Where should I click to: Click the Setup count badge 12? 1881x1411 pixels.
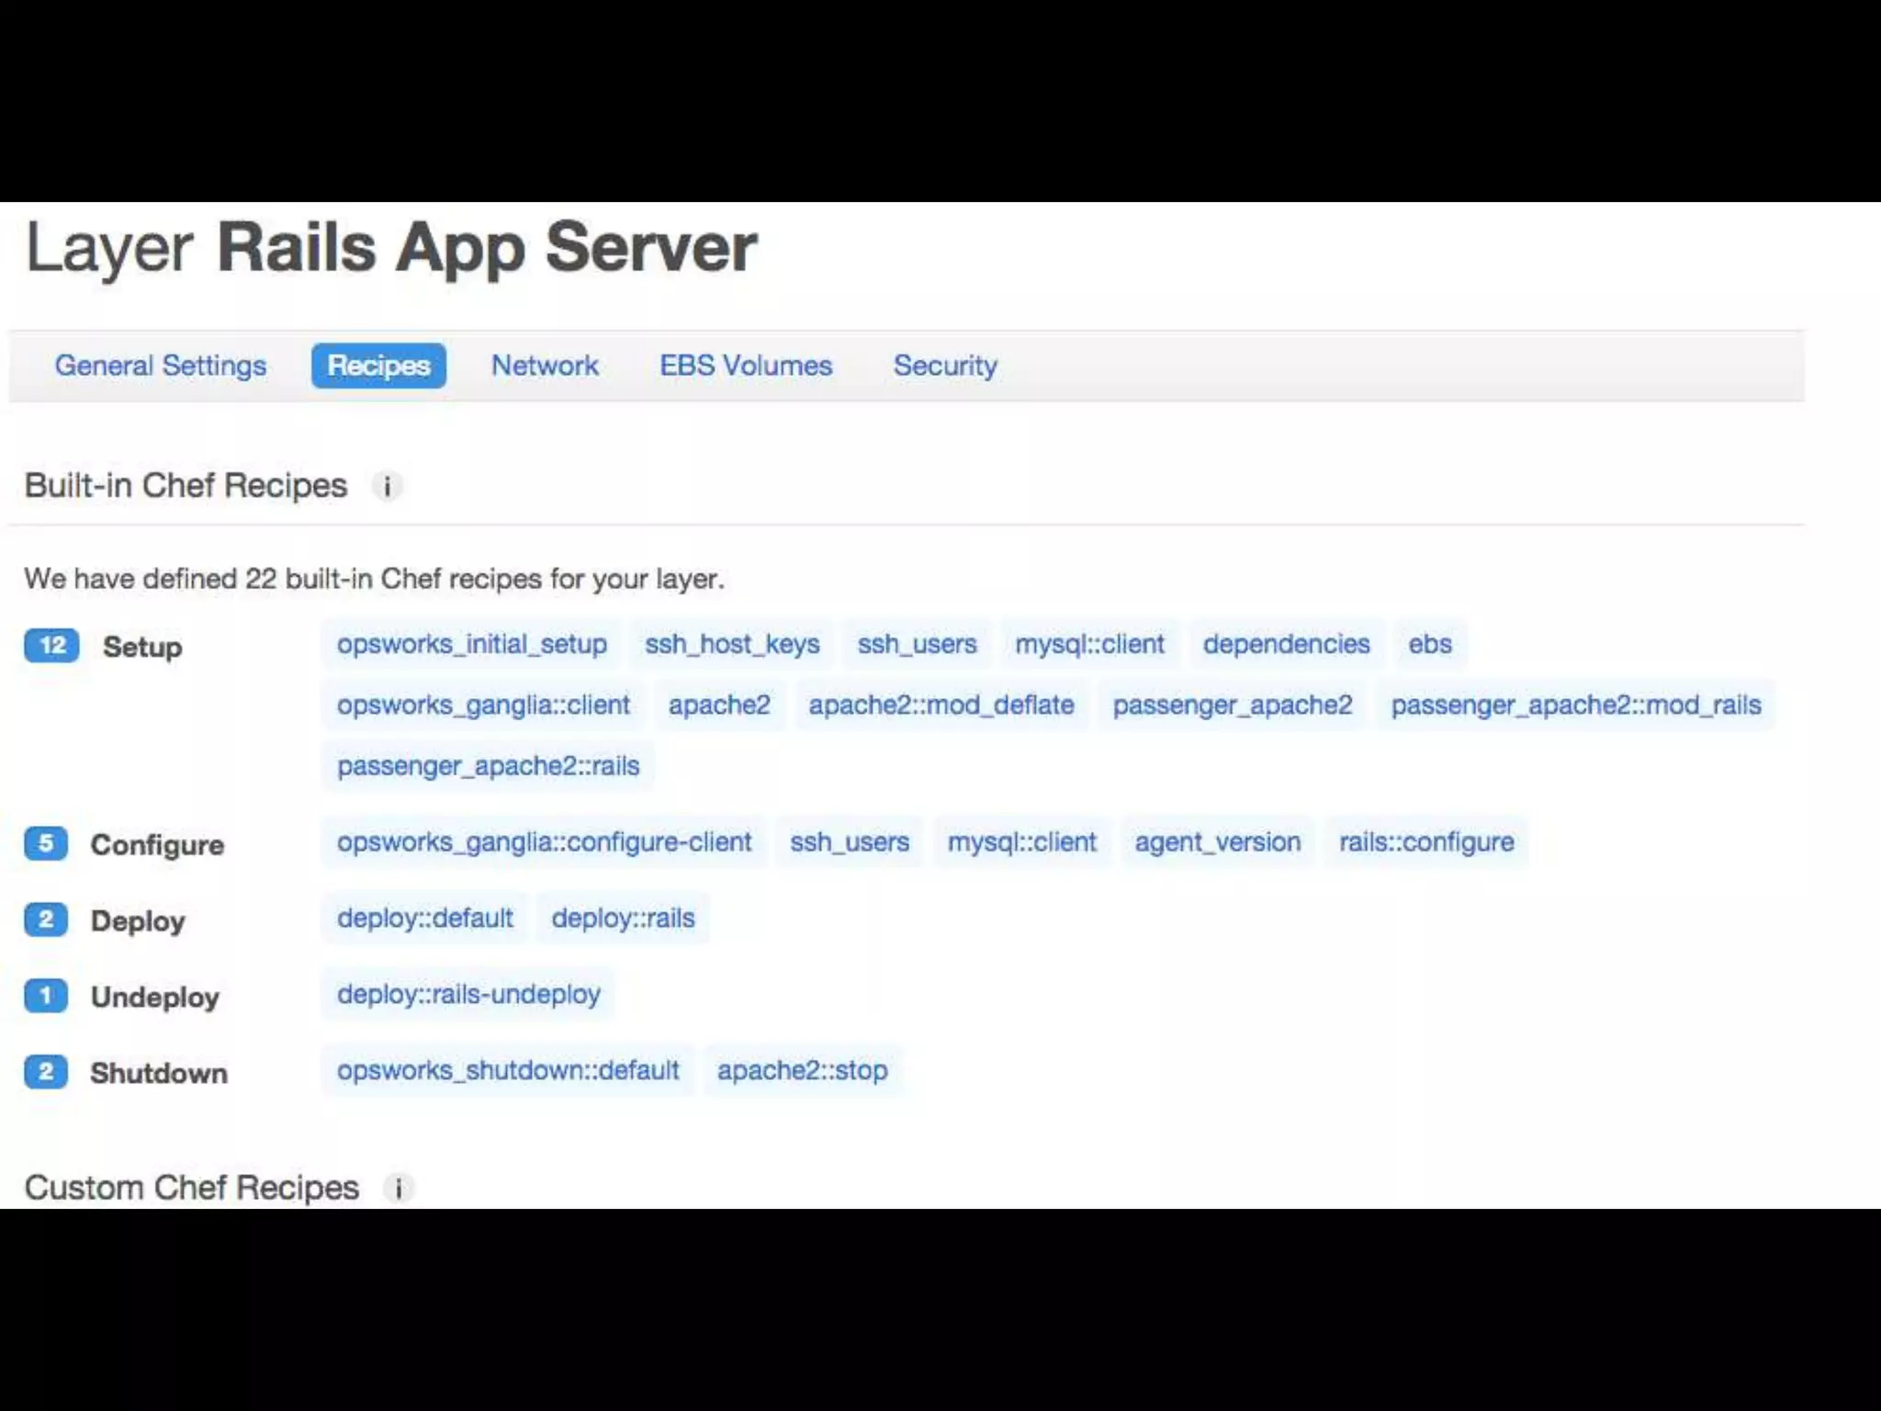[x=51, y=646]
